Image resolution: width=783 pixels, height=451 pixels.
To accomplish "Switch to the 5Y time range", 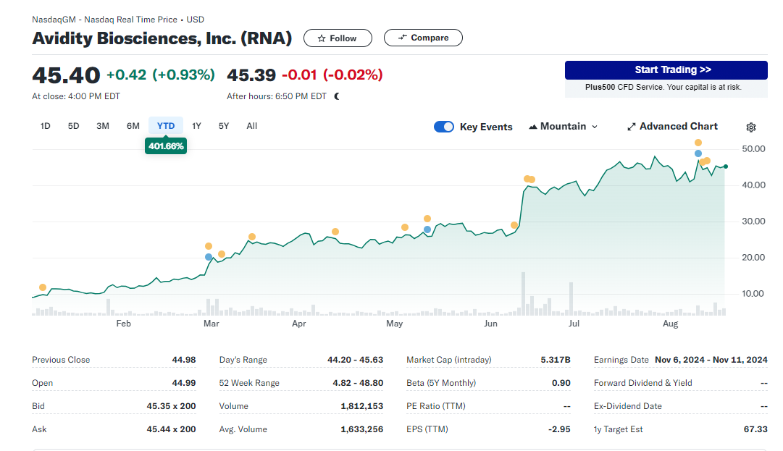I will click(224, 126).
